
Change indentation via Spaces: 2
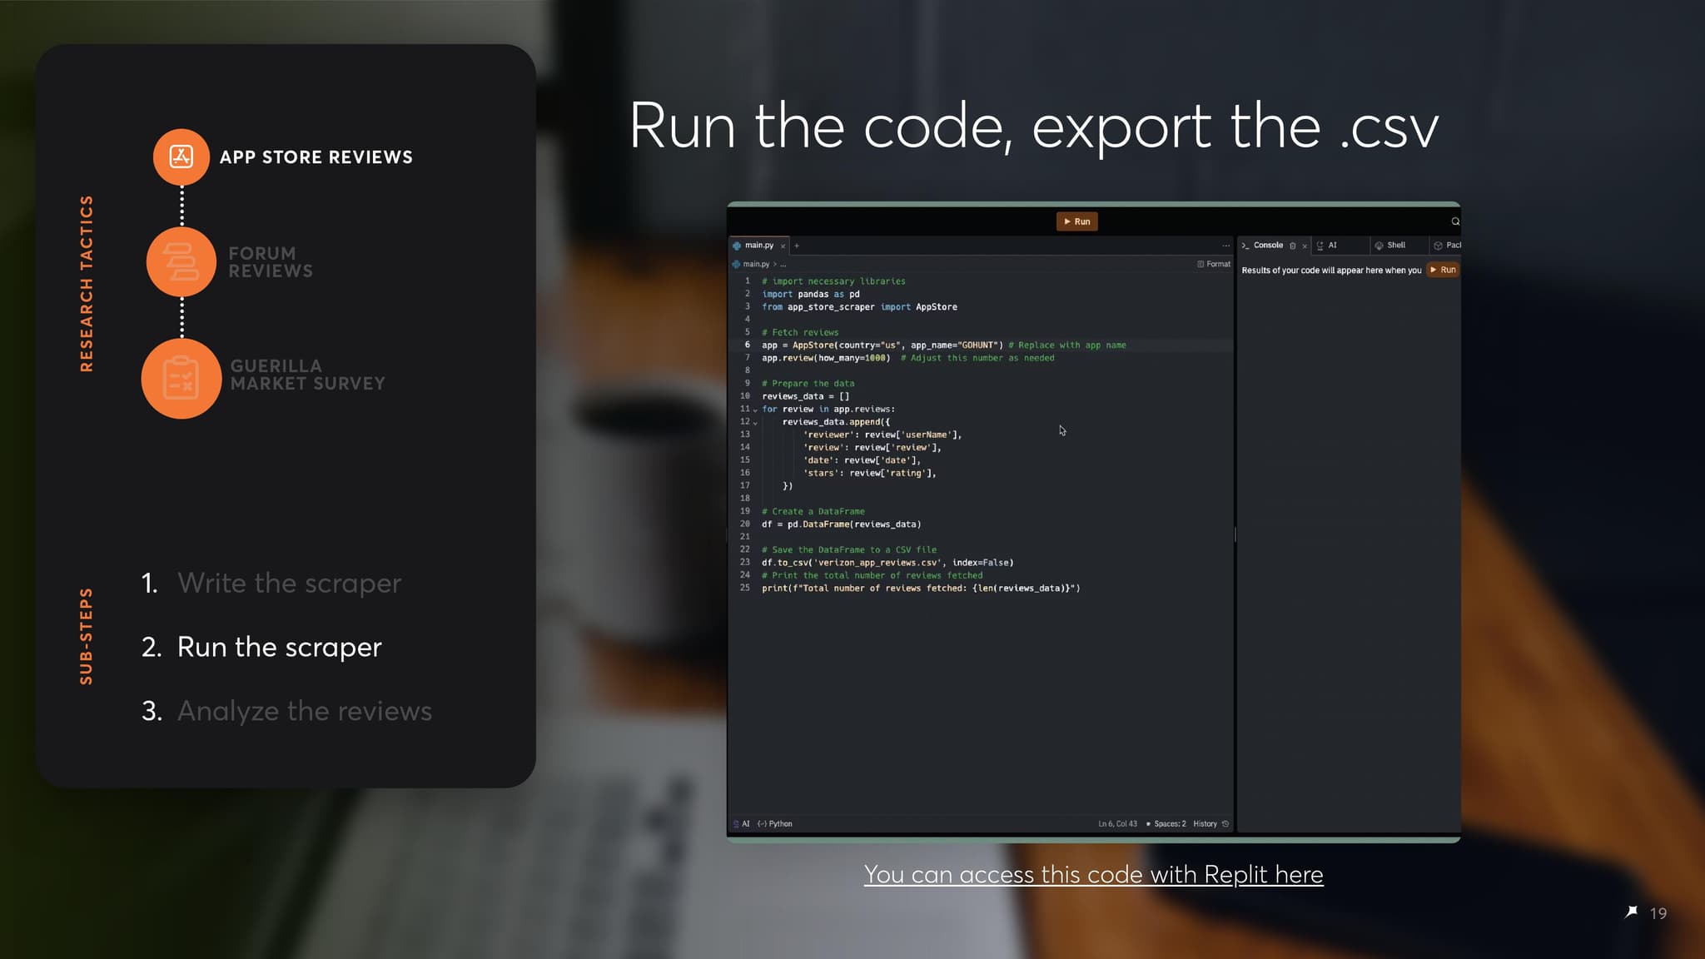coord(1166,824)
